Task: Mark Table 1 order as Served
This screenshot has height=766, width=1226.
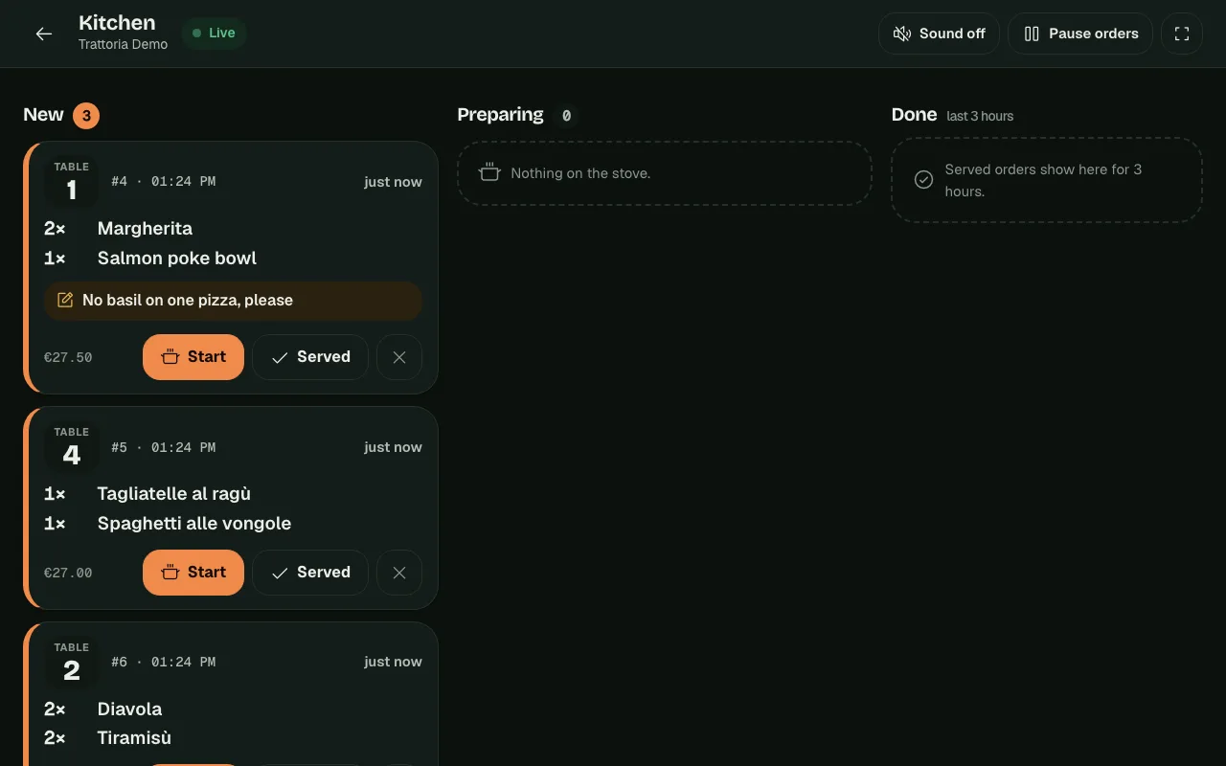Action: pos(310,357)
